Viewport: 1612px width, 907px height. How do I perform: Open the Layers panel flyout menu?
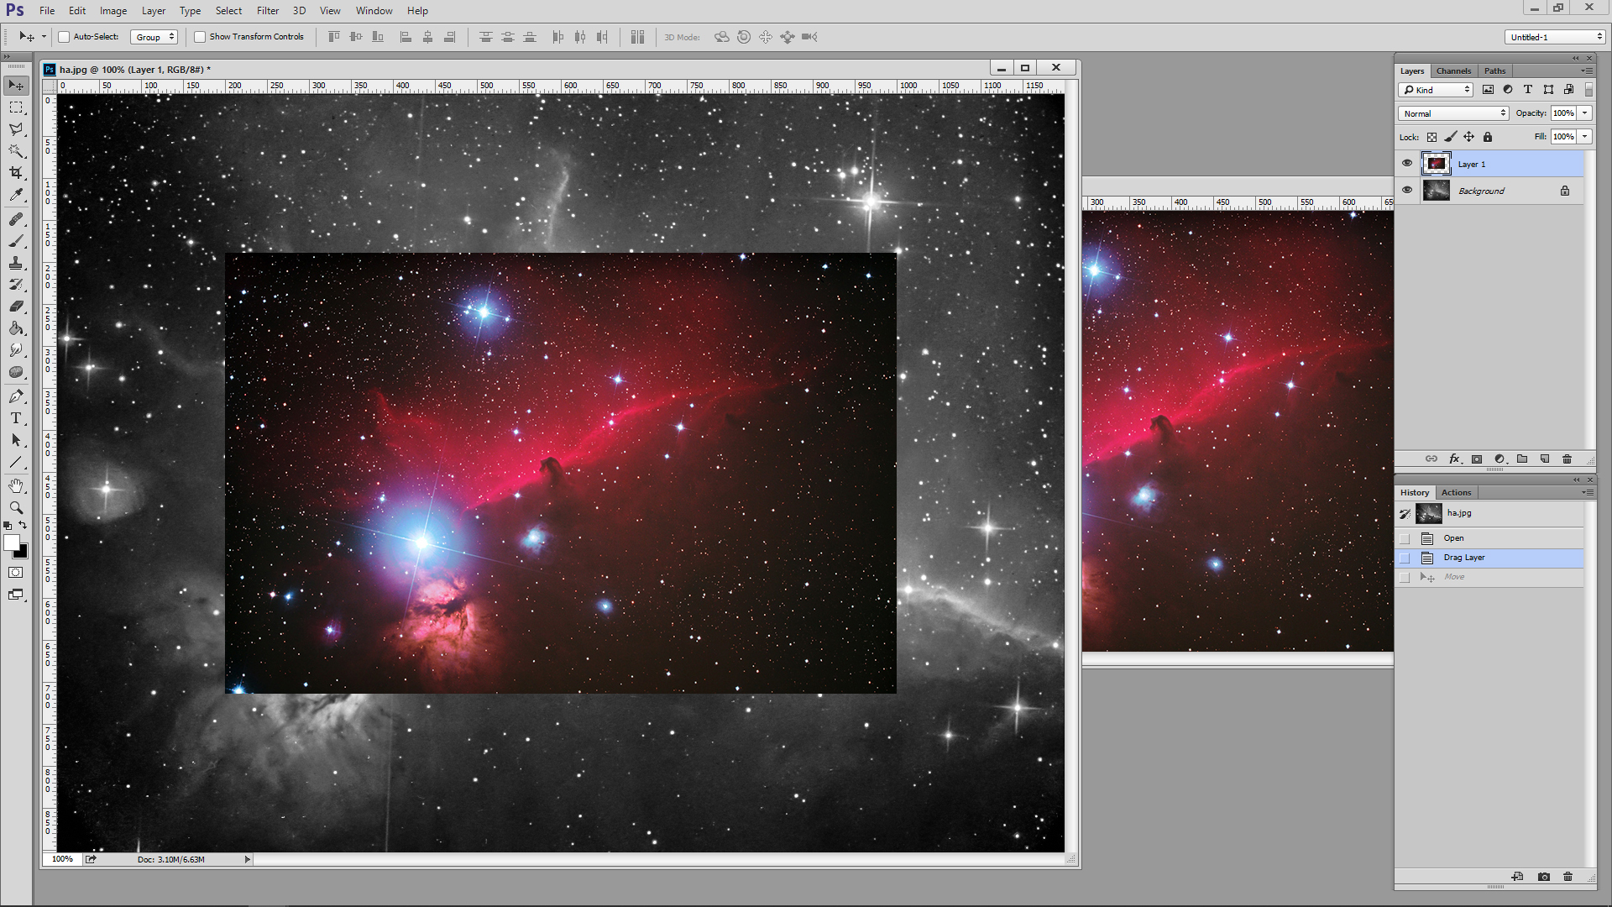[x=1587, y=71]
